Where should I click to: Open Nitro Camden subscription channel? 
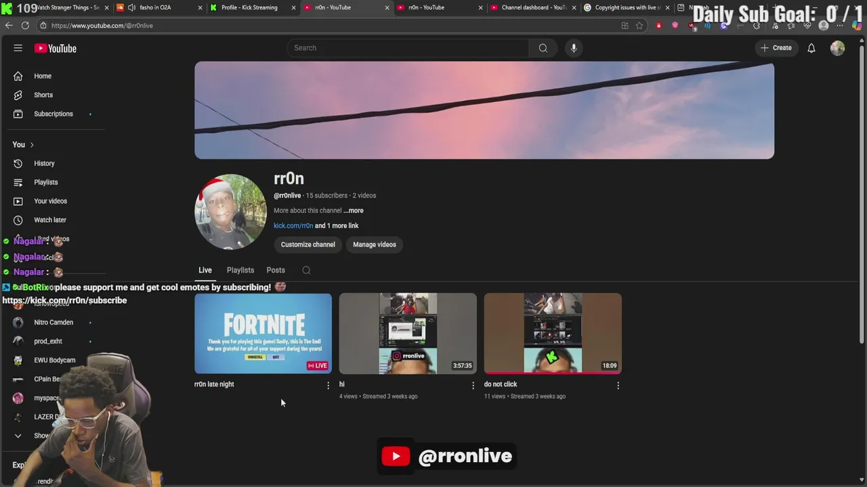(x=53, y=323)
